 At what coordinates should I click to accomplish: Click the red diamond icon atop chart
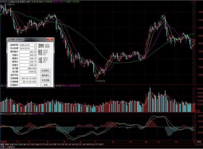pyautogui.click(x=192, y=2)
